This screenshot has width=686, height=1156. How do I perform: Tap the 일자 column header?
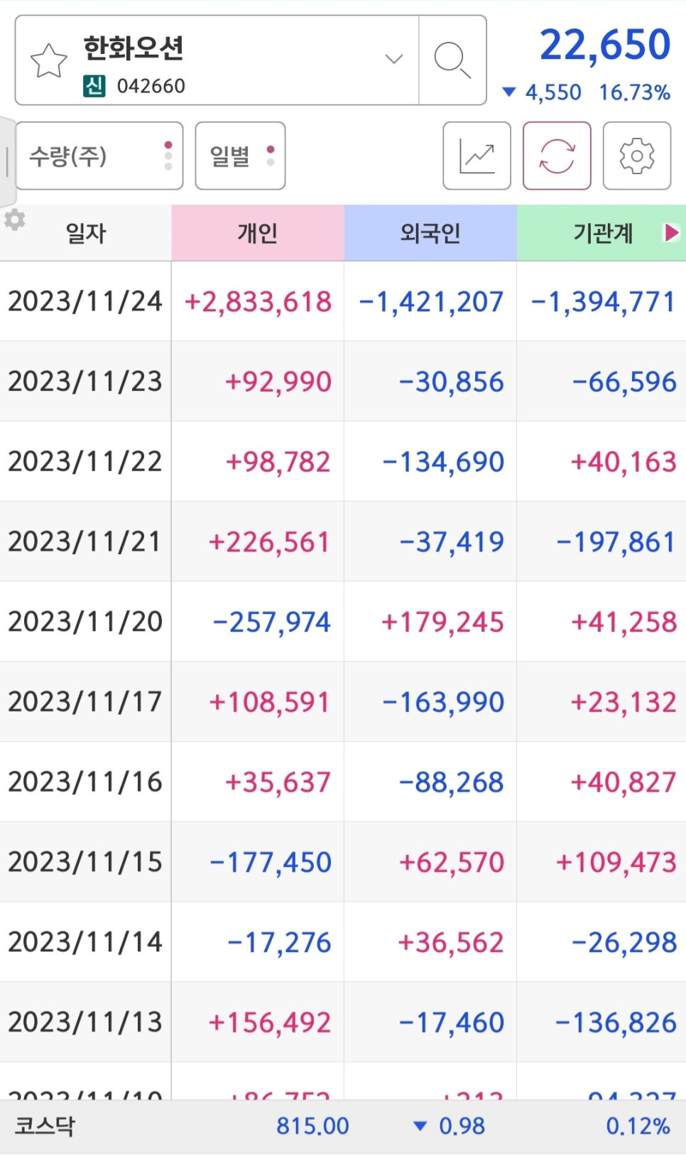coord(86,233)
